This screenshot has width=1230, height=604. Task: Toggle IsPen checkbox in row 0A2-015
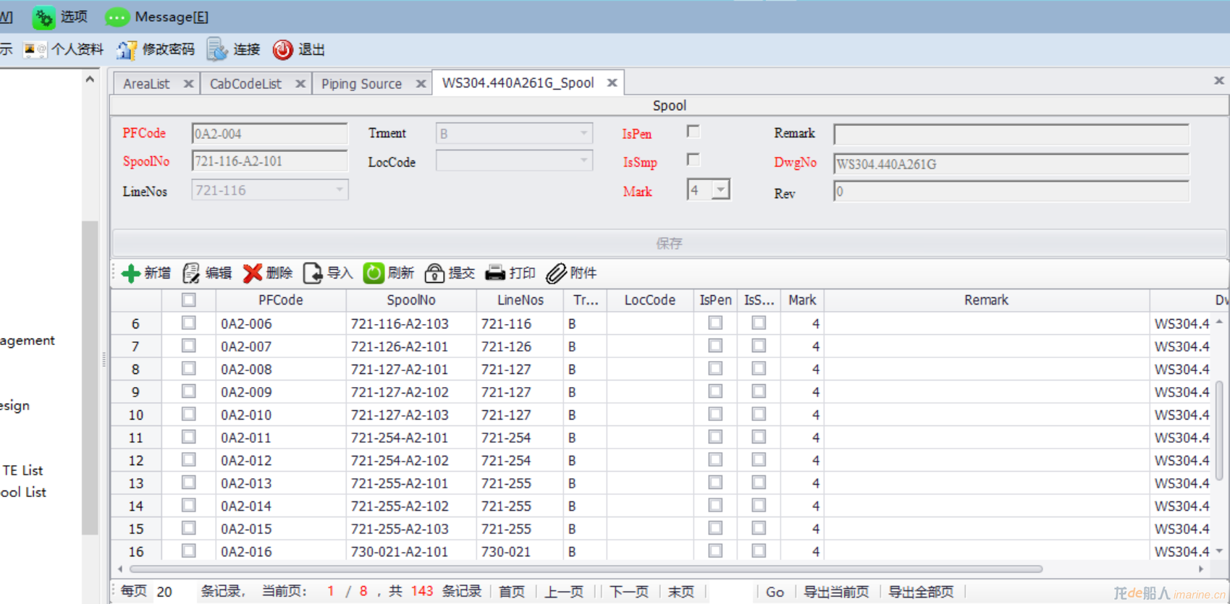click(x=715, y=528)
